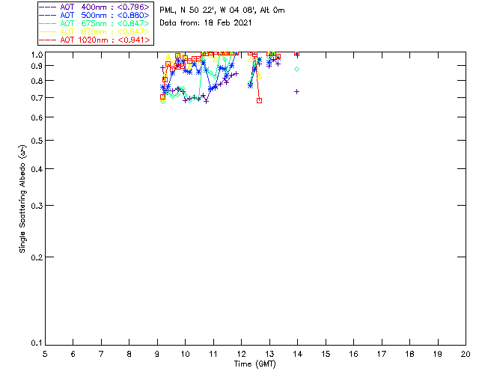Click the x-axis tick label 11
Viewport: 479px width, 383px height.
[213, 354]
